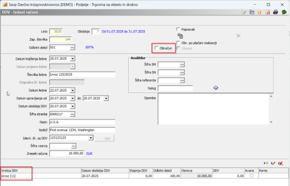Click the Šifra stranke lookup button
Screen dimensions: 290x186
(x=72, y=114)
